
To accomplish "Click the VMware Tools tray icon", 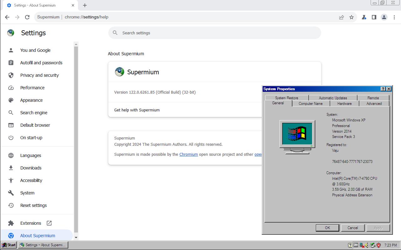I will click(x=356, y=245).
